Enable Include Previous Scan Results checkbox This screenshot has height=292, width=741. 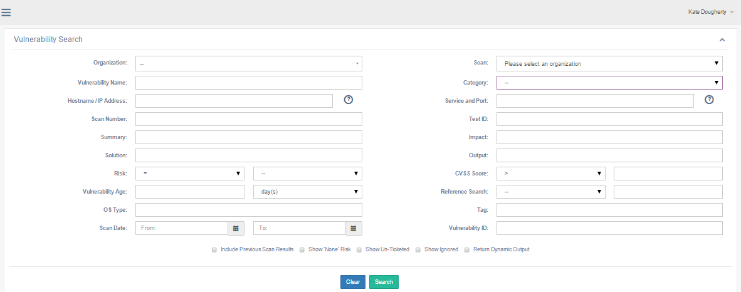tap(214, 249)
